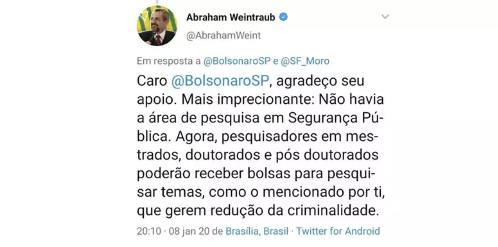Click the @BolsonaroSP mention in tweet text
This screenshot has height=247, width=498.
(x=220, y=81)
